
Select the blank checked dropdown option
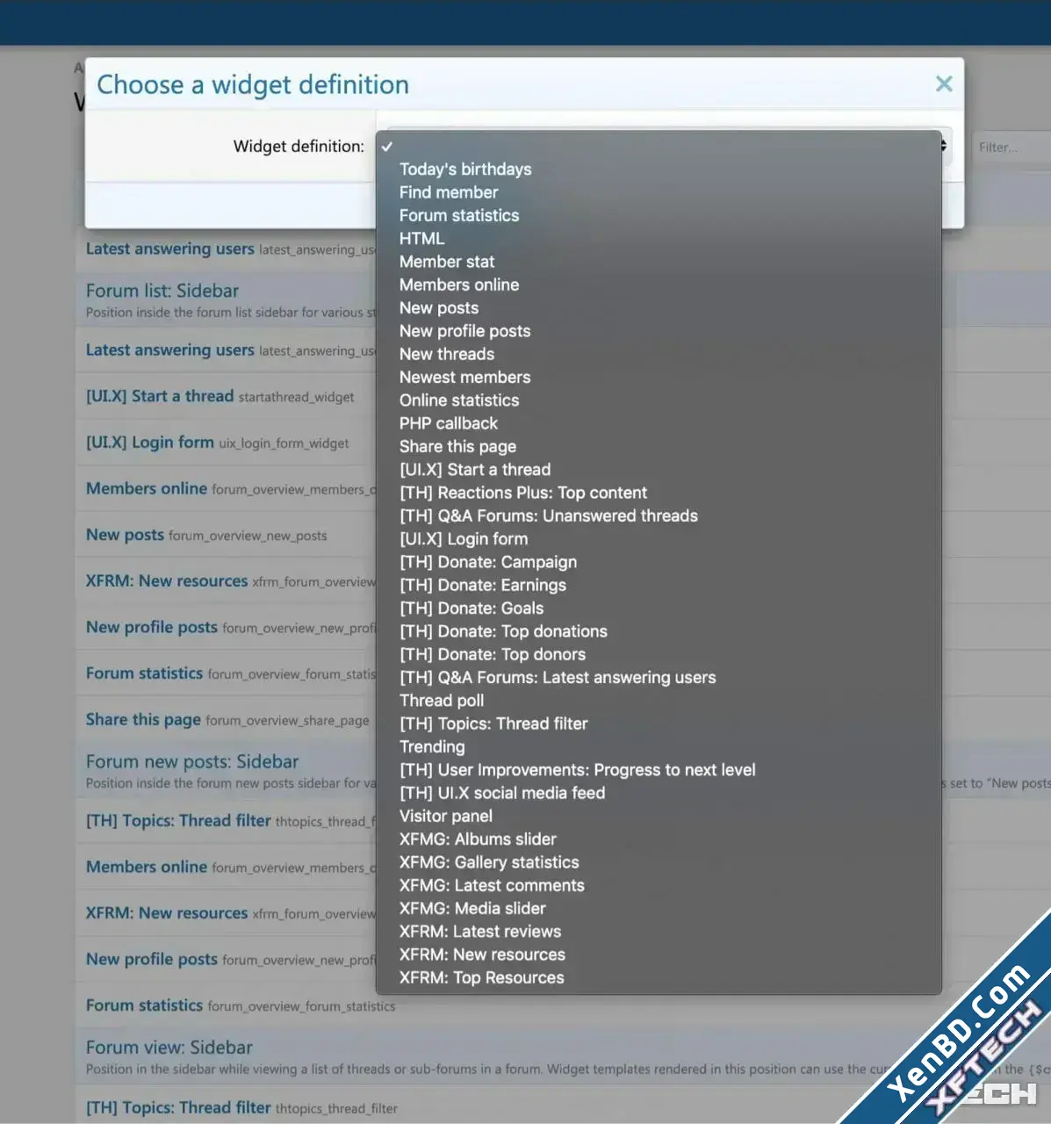pos(659,146)
